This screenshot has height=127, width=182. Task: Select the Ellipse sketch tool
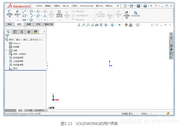point(38,16)
